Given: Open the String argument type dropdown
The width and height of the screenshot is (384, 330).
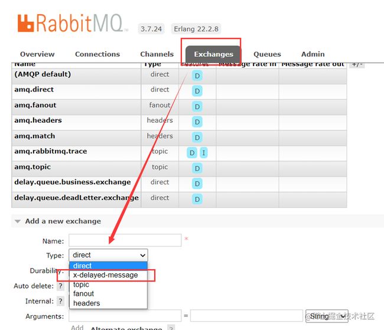Looking at the screenshot, I should (x=327, y=316).
